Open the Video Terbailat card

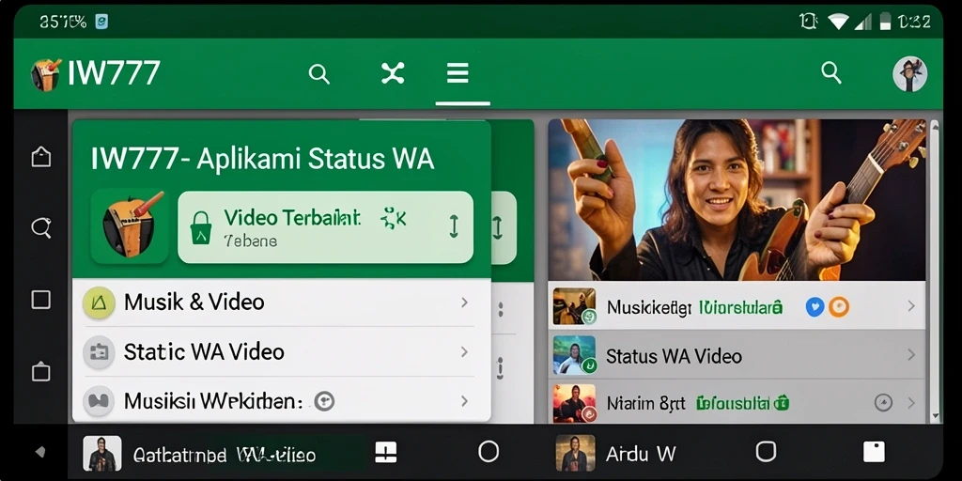coord(325,227)
